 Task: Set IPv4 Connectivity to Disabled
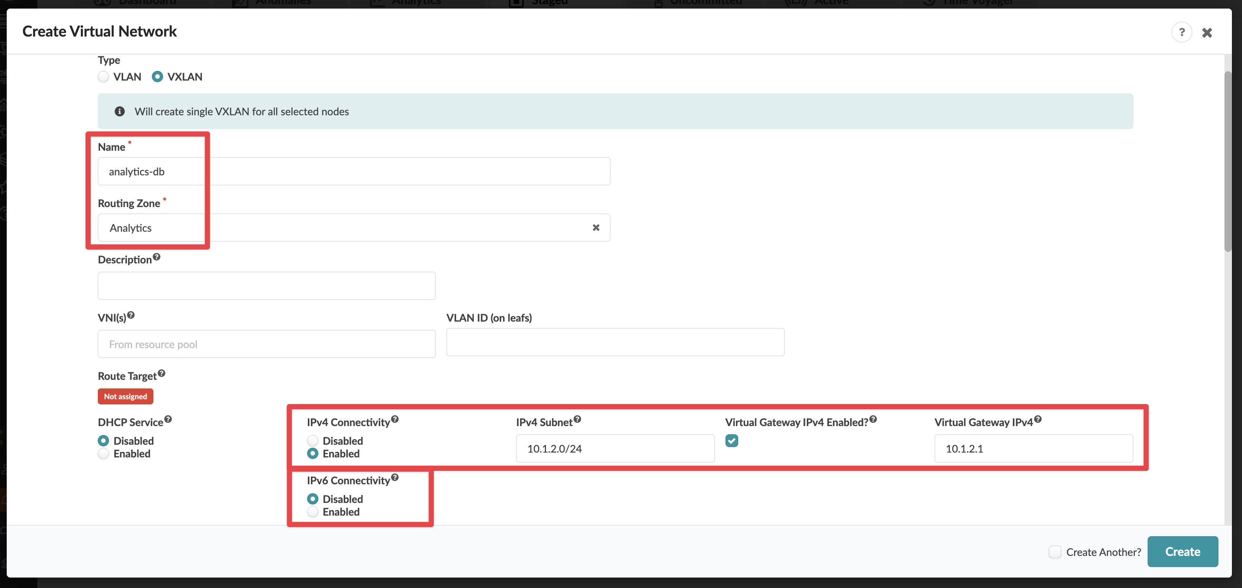pos(312,441)
